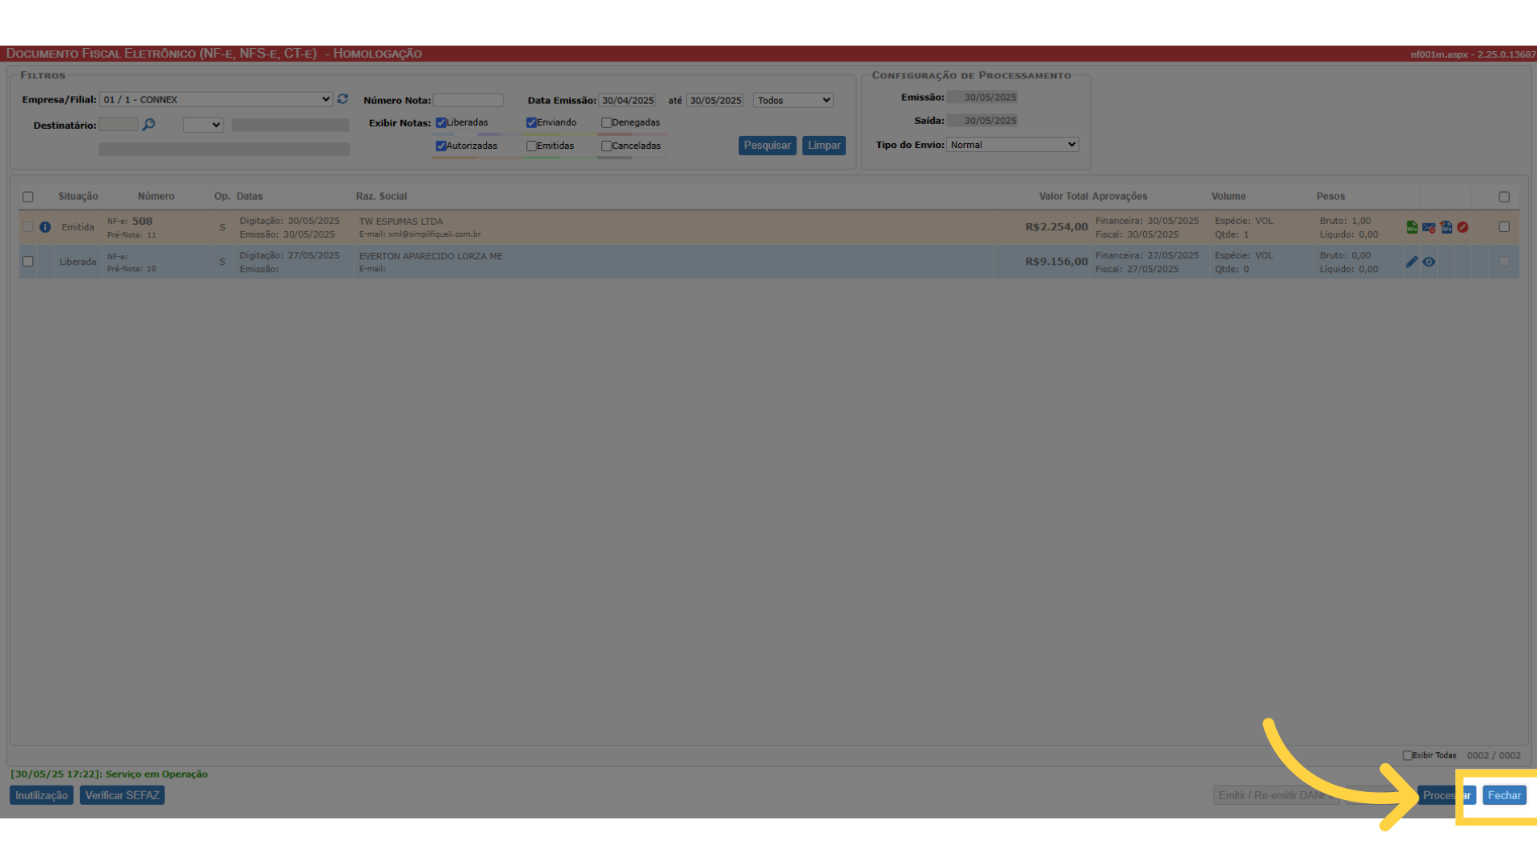
Task: Click the R$2.254,00 value
Action: [1057, 227]
